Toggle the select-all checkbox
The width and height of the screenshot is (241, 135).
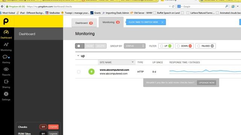(79, 46)
